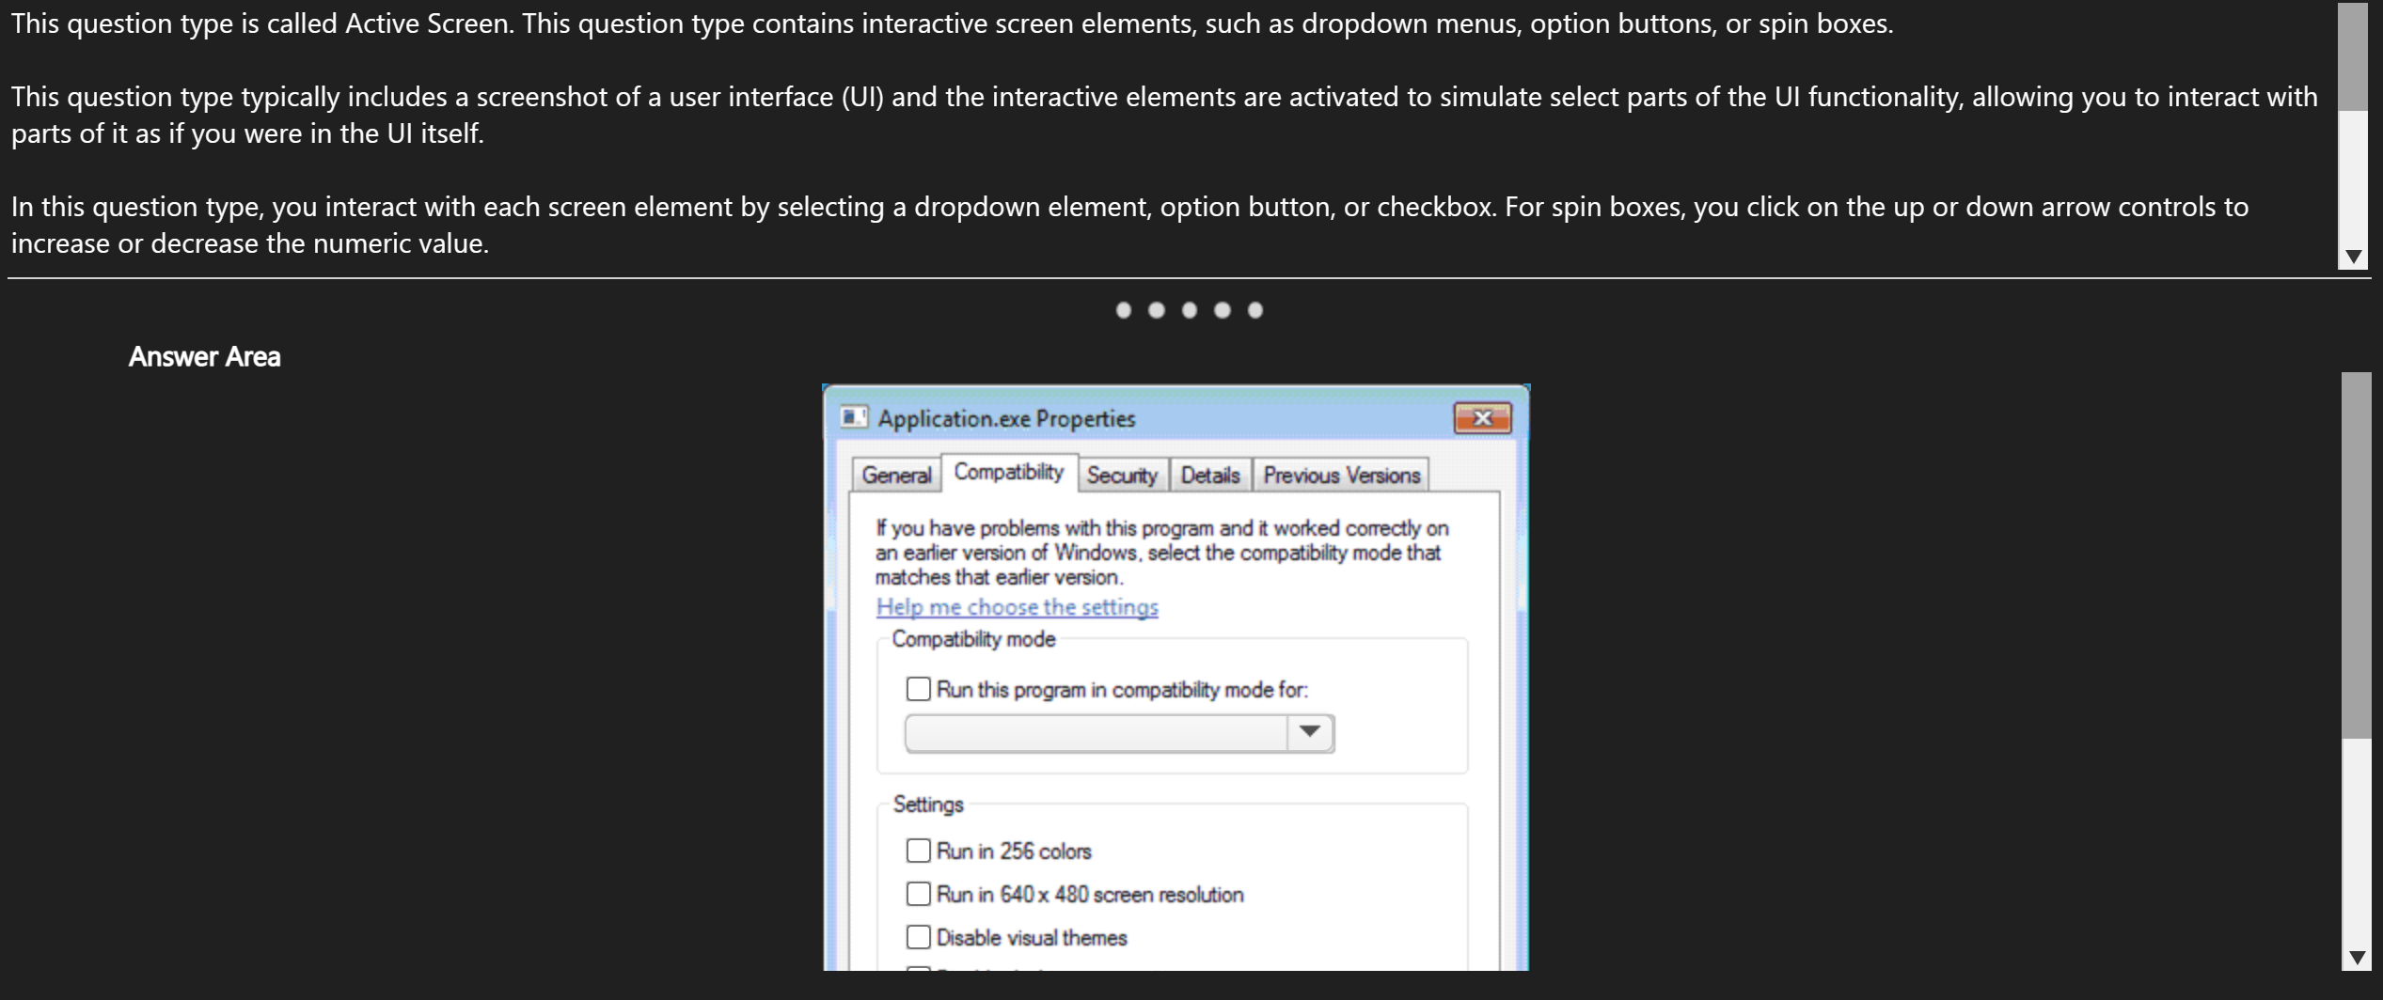The height and width of the screenshot is (1000, 2383).
Task: Close the Application.exe Properties dialog
Action: [1484, 418]
